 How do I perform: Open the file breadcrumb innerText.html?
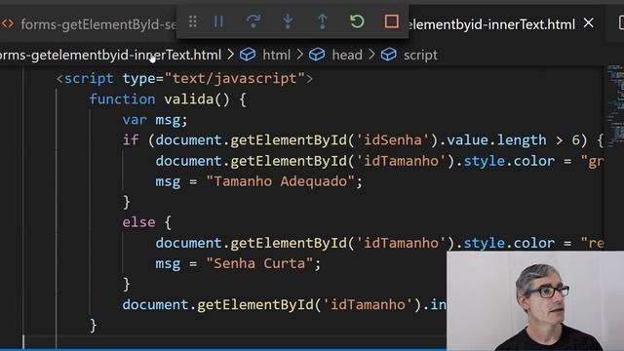(x=110, y=55)
